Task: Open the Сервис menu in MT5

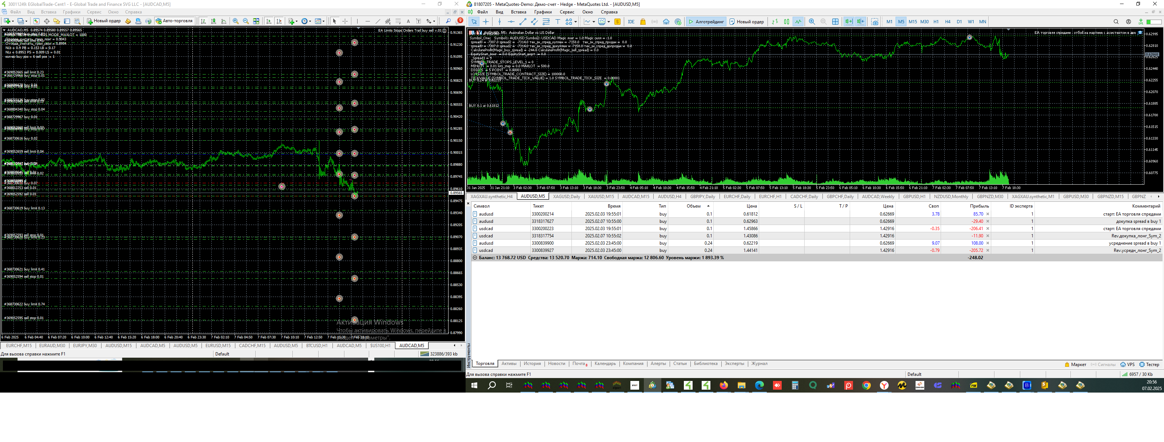Action: [566, 12]
